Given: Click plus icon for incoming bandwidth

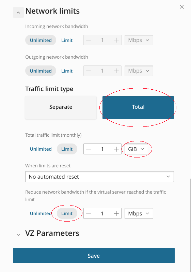Looking at the screenshot, I should tap(116, 40).
